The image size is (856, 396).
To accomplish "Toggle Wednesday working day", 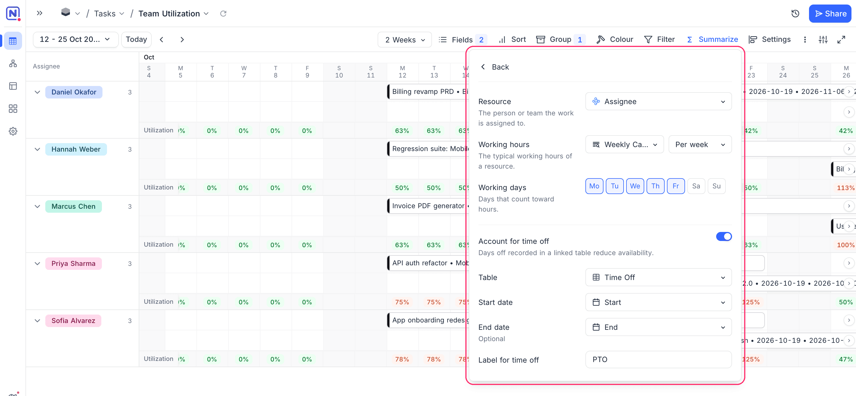I will coord(635,186).
